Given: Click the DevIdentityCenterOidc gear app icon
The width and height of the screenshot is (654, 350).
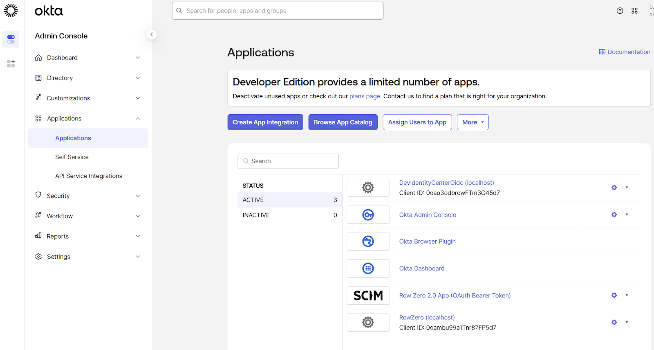Looking at the screenshot, I should point(368,188).
